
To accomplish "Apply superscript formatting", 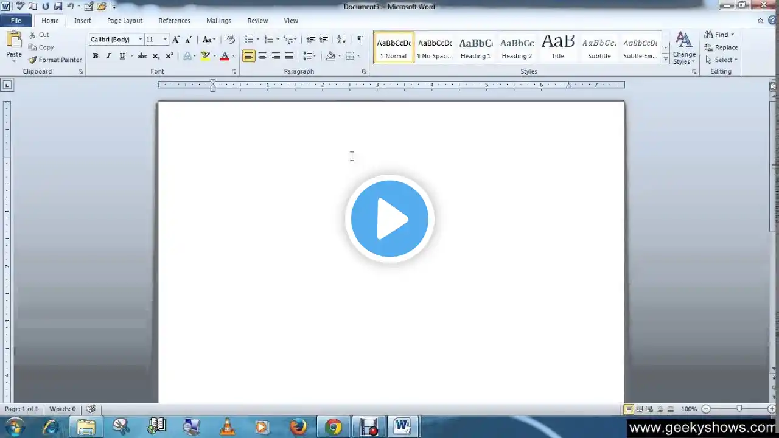I will (169, 56).
